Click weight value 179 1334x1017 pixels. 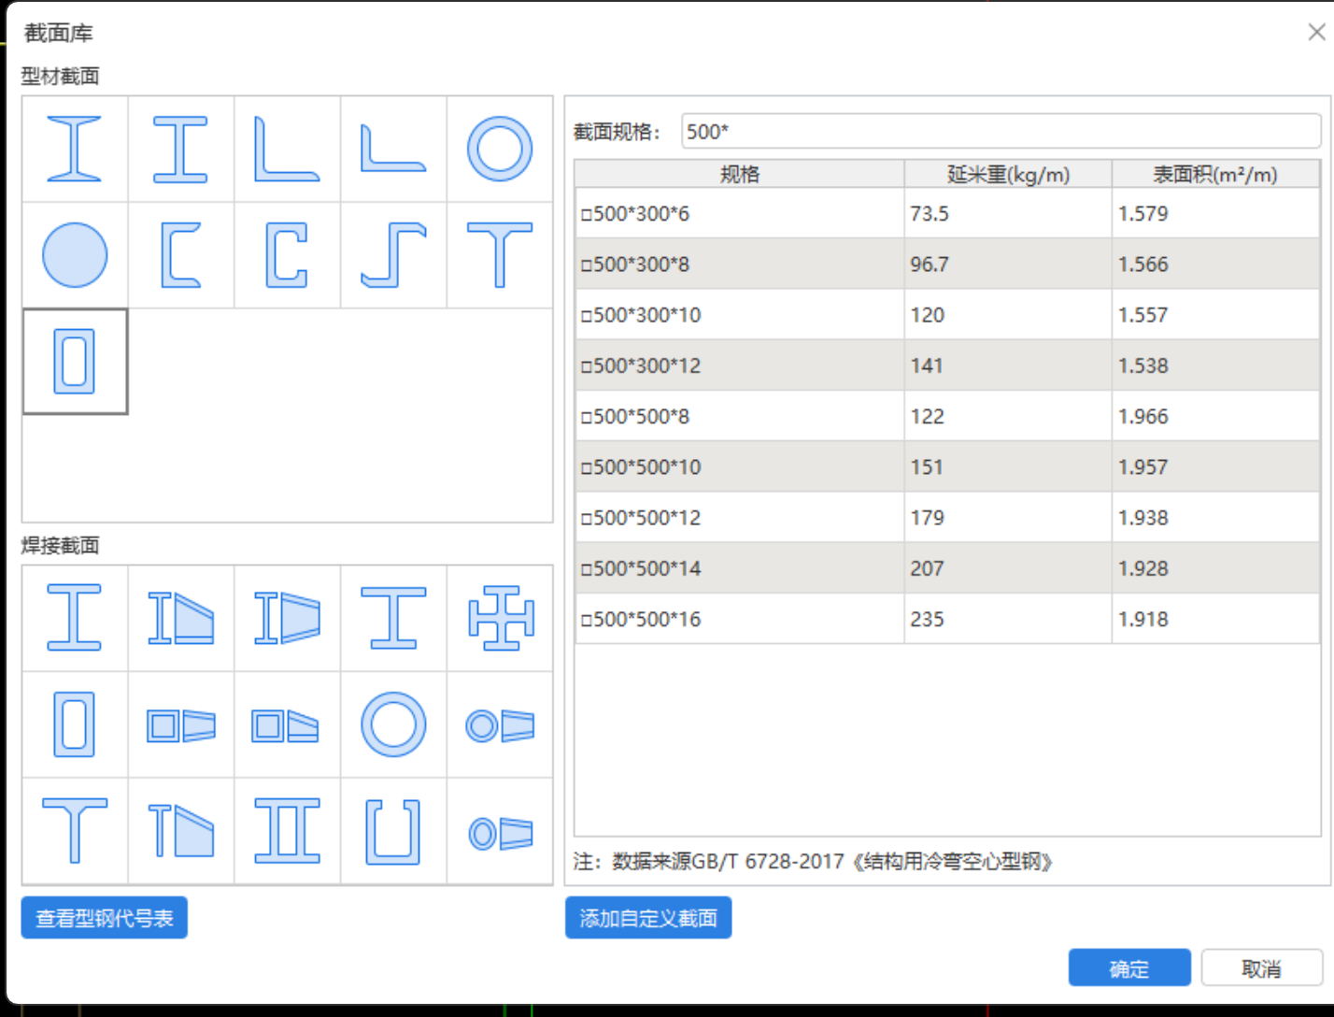coord(927,518)
